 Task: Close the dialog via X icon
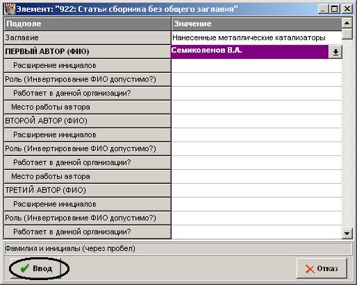[x=347, y=9]
